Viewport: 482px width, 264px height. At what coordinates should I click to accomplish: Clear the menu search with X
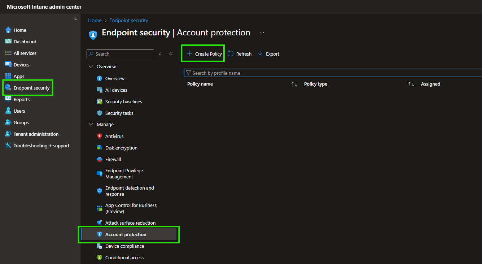160,54
